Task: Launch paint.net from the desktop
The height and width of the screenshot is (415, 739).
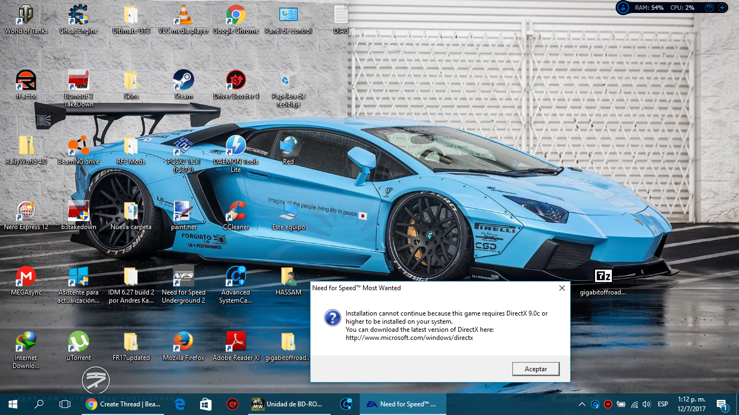Action: [x=183, y=216]
